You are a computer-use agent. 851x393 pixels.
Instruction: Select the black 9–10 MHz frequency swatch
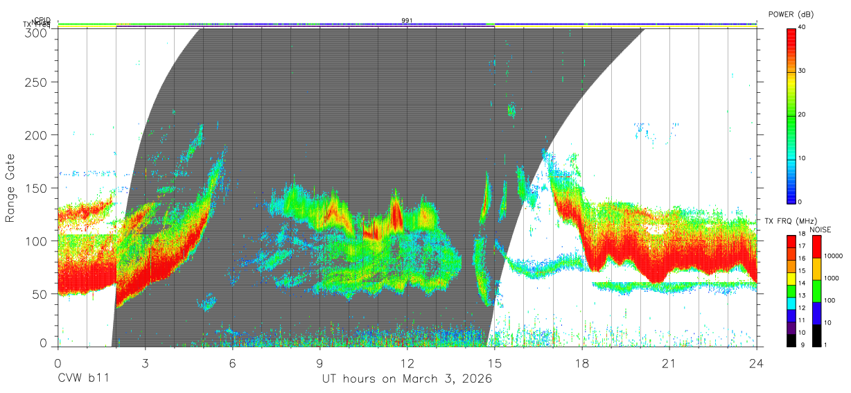[x=791, y=339]
